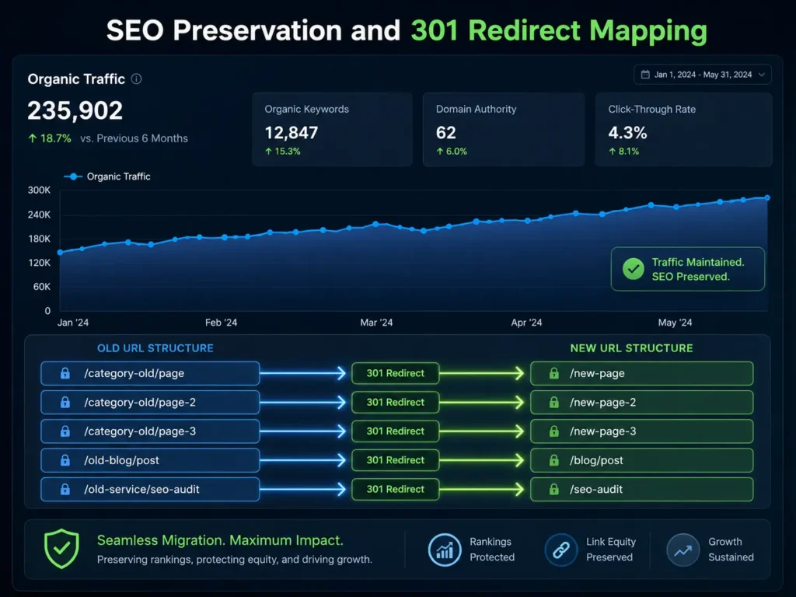Select the /new-page URL text
796x597 pixels.
[597, 373]
